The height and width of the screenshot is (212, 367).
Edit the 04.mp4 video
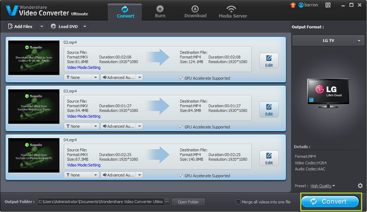[x=269, y=158]
